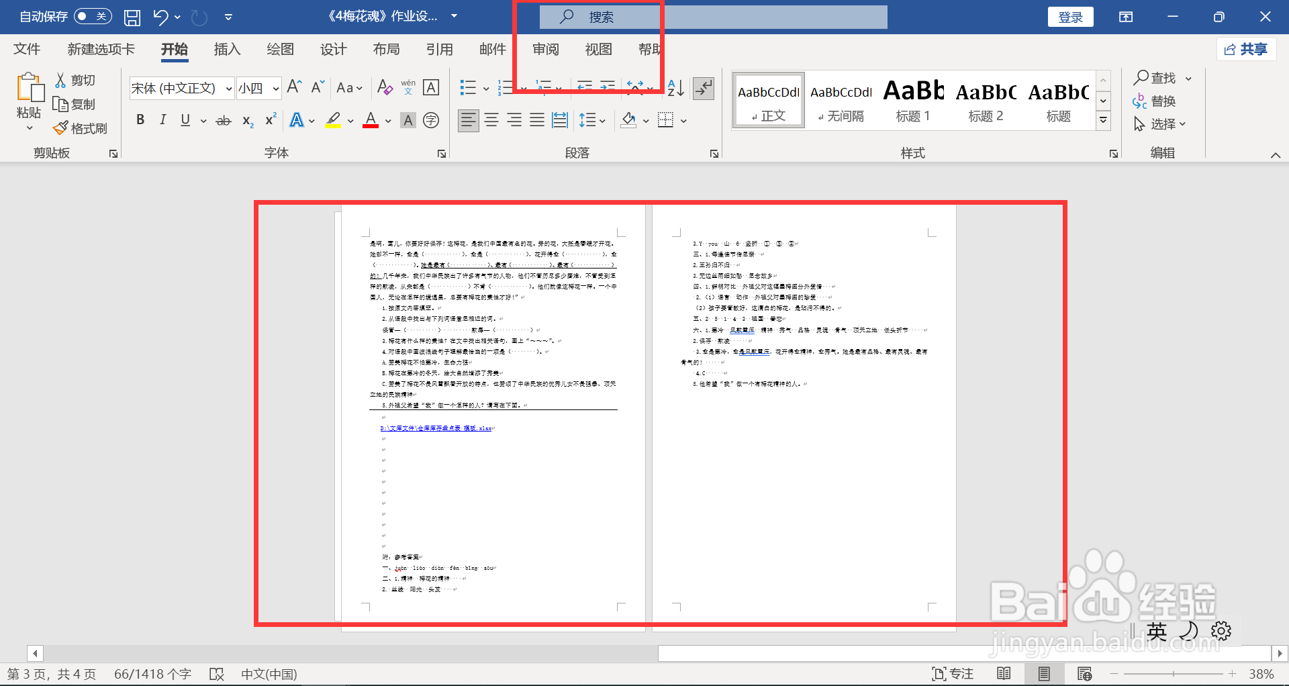Decrease font size with smaller A

tap(318, 87)
